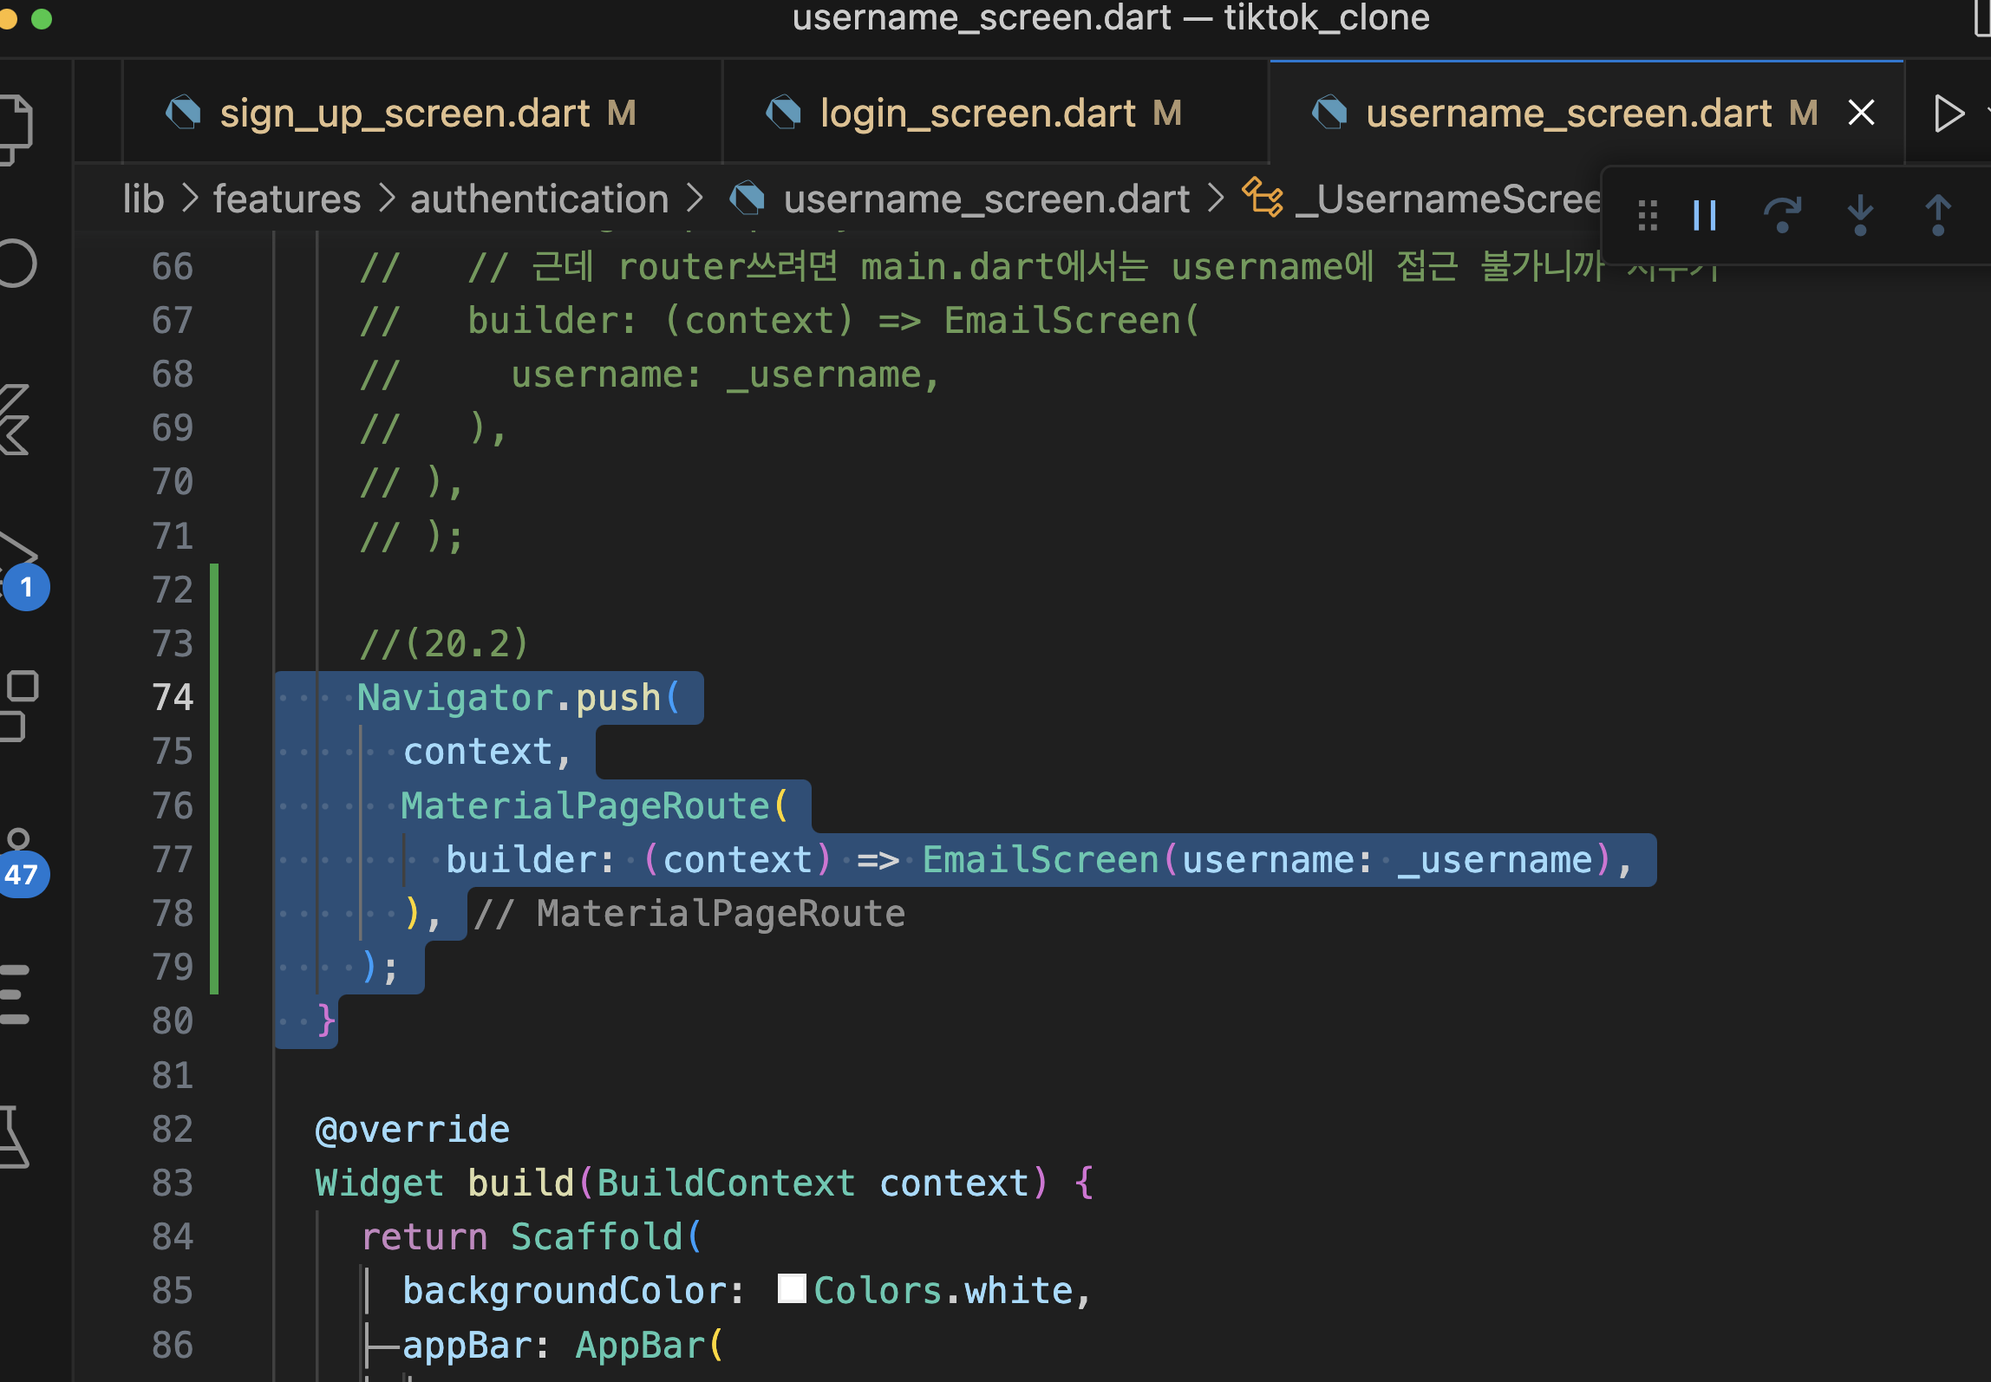This screenshot has width=1991, height=1382.
Task: Switch to sign_up_screen.dart tab
Action: tap(403, 114)
